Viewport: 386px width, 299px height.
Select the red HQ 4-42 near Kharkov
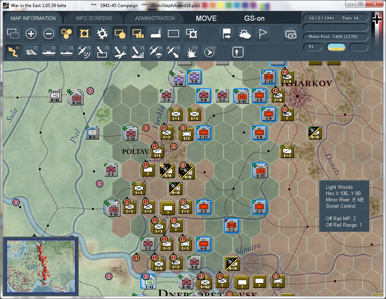tap(242, 96)
